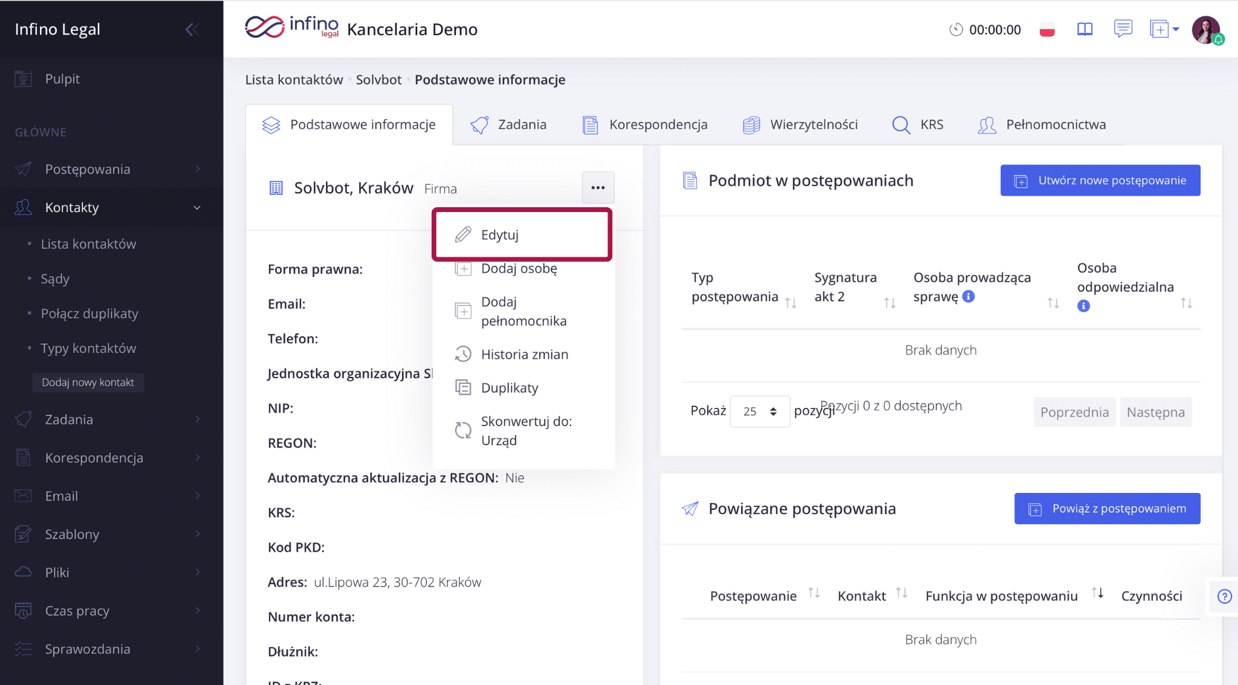Change the rows-per-page 25 selector
Image resolution: width=1238 pixels, height=685 pixels.
pyautogui.click(x=760, y=411)
